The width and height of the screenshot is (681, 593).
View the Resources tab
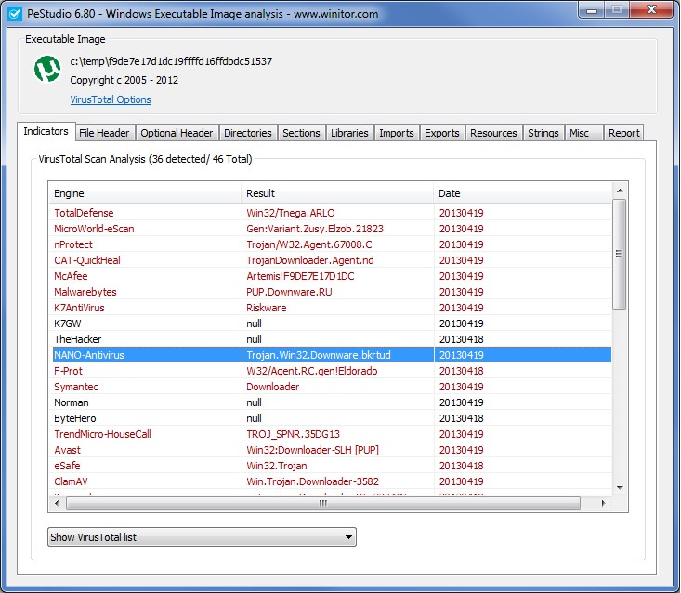pos(493,133)
